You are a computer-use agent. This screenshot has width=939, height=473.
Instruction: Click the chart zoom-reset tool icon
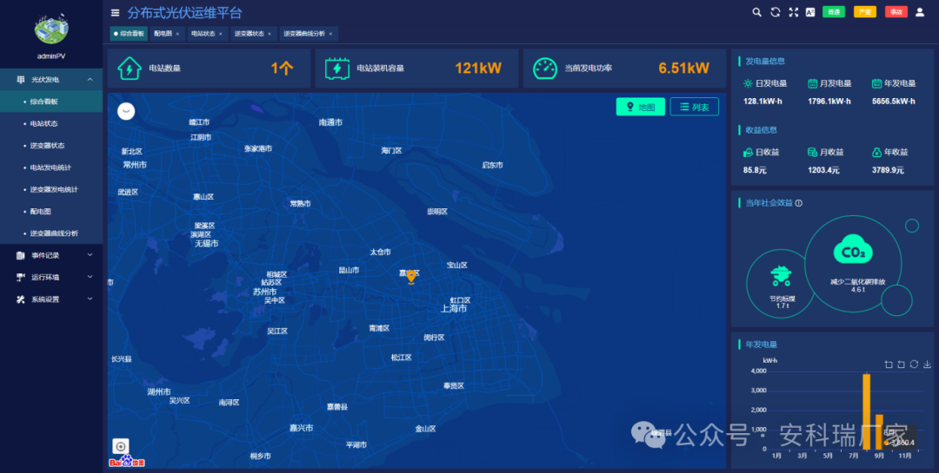tap(901, 365)
